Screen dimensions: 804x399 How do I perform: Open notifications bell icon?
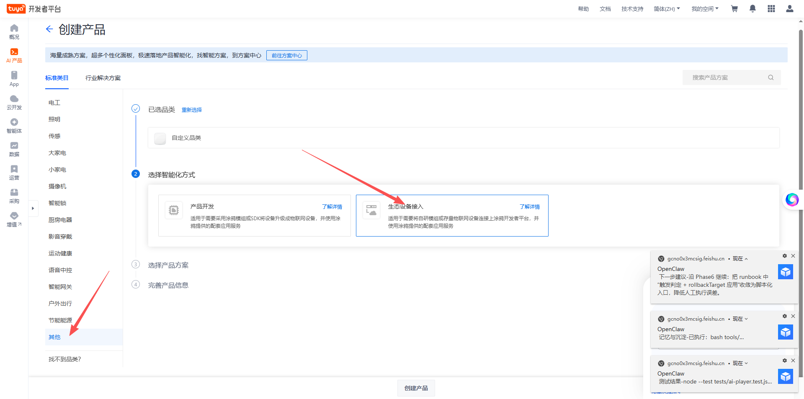pyautogui.click(x=752, y=9)
